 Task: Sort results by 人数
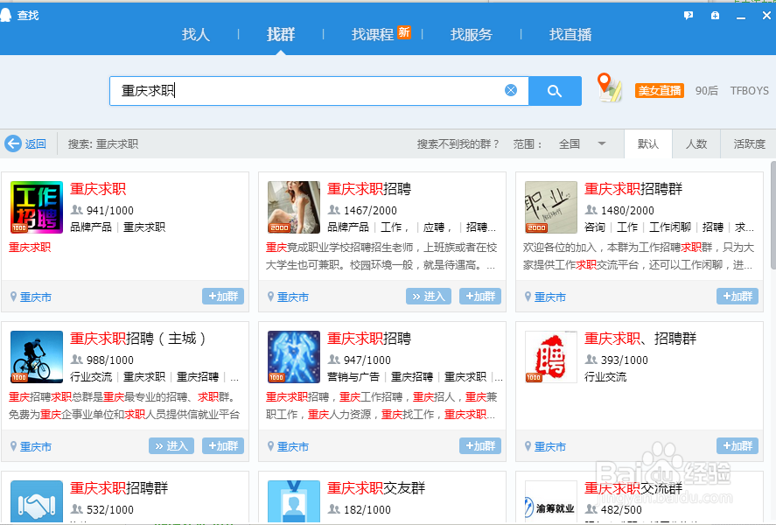coord(696,143)
